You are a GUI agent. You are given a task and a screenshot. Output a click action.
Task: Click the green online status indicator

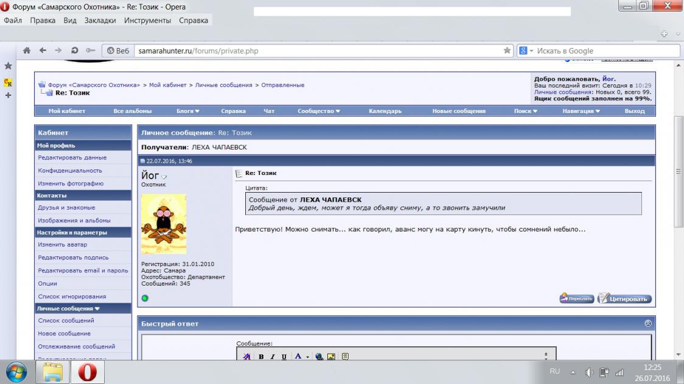click(x=145, y=298)
